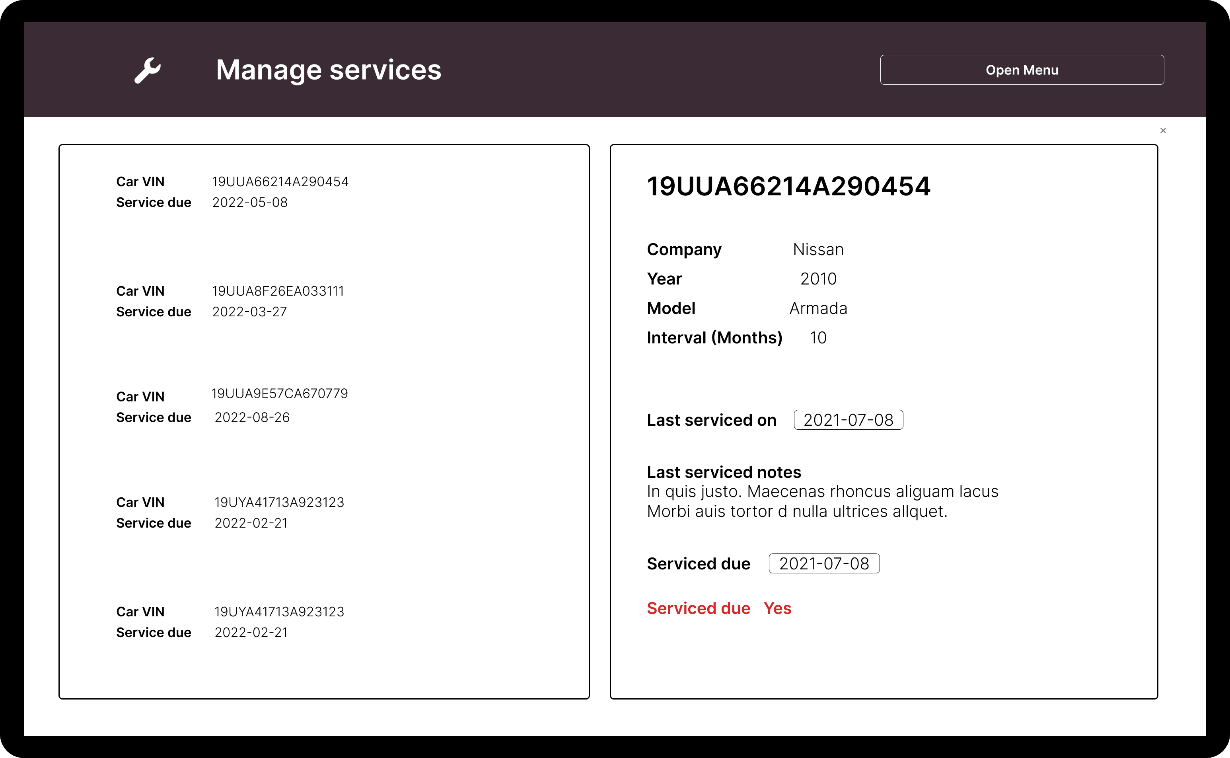Click the Last serviced on date field
This screenshot has height=758, width=1230.
coord(848,420)
